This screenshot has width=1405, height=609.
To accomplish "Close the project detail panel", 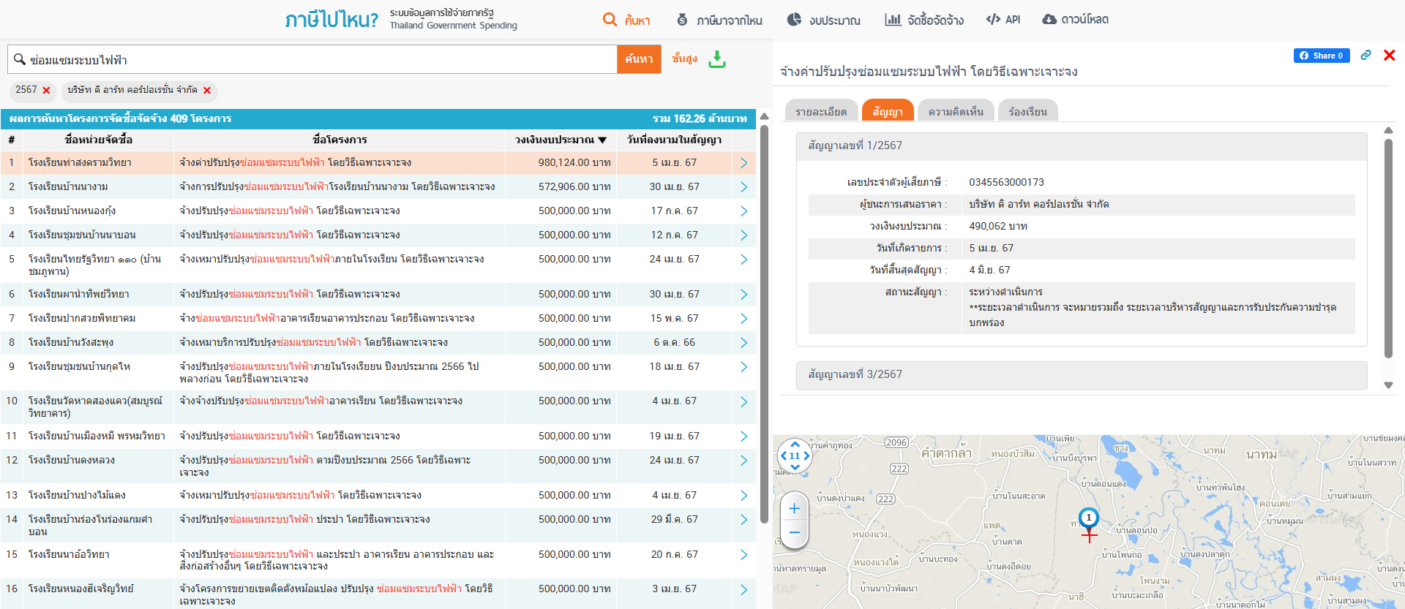I will [x=1389, y=56].
